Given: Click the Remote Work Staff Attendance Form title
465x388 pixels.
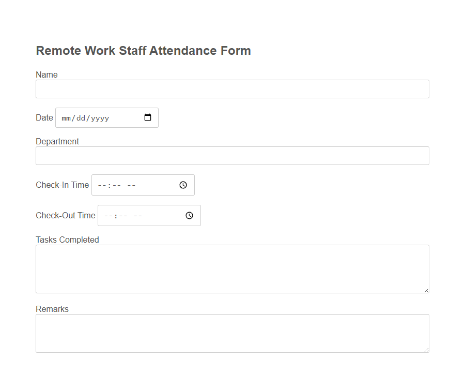Looking at the screenshot, I should (143, 51).
